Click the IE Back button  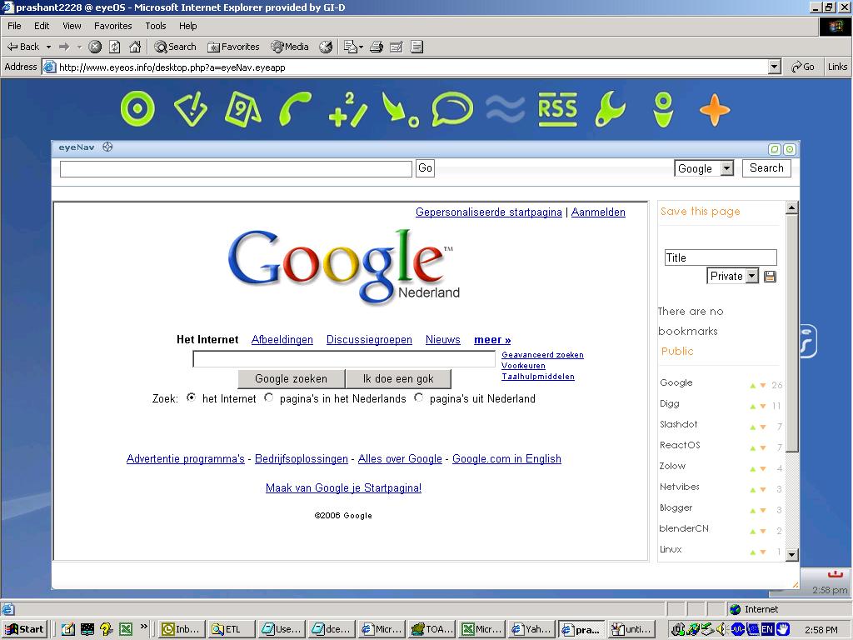(23, 47)
